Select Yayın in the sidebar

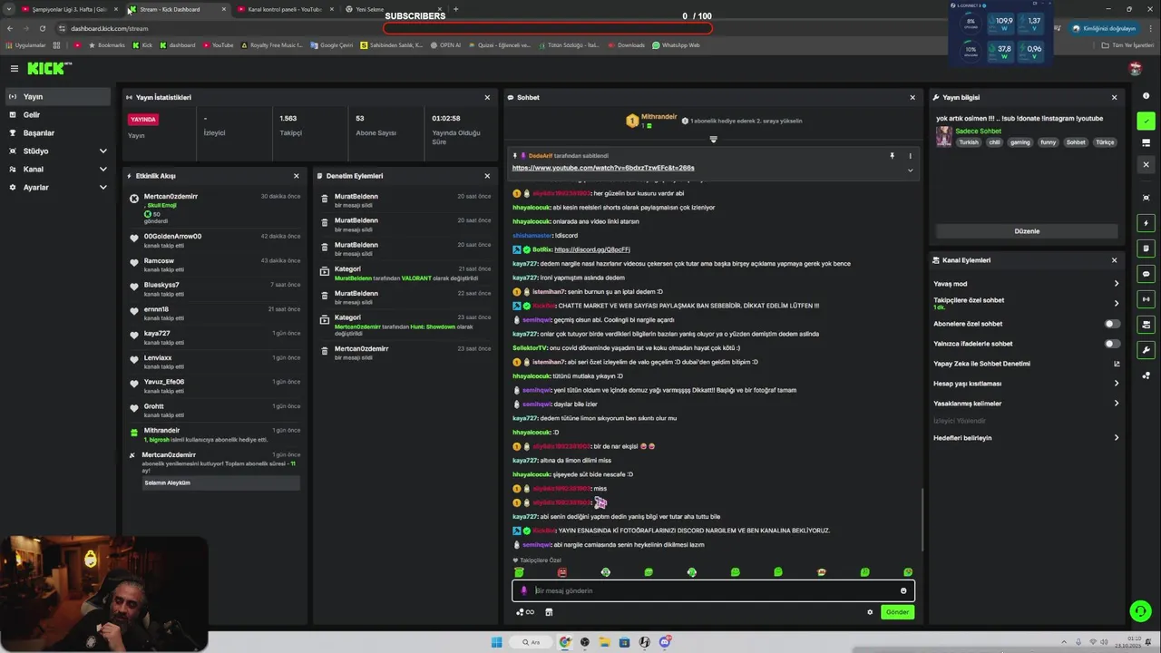[x=58, y=96]
